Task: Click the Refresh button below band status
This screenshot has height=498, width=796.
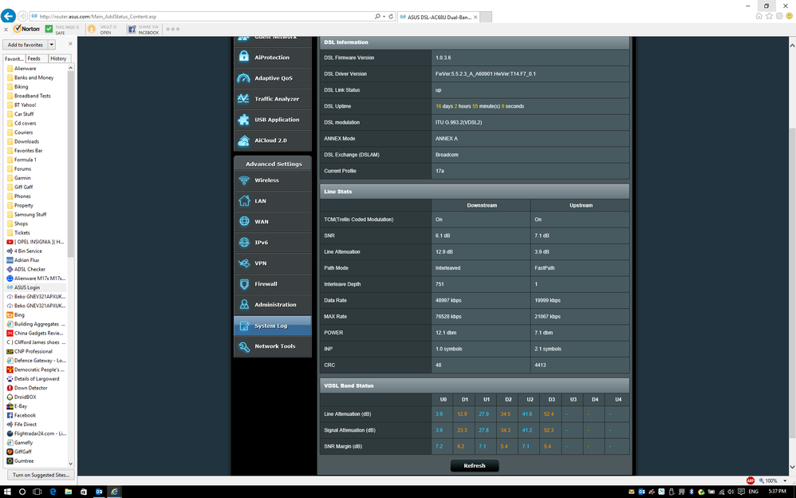Action: point(474,465)
